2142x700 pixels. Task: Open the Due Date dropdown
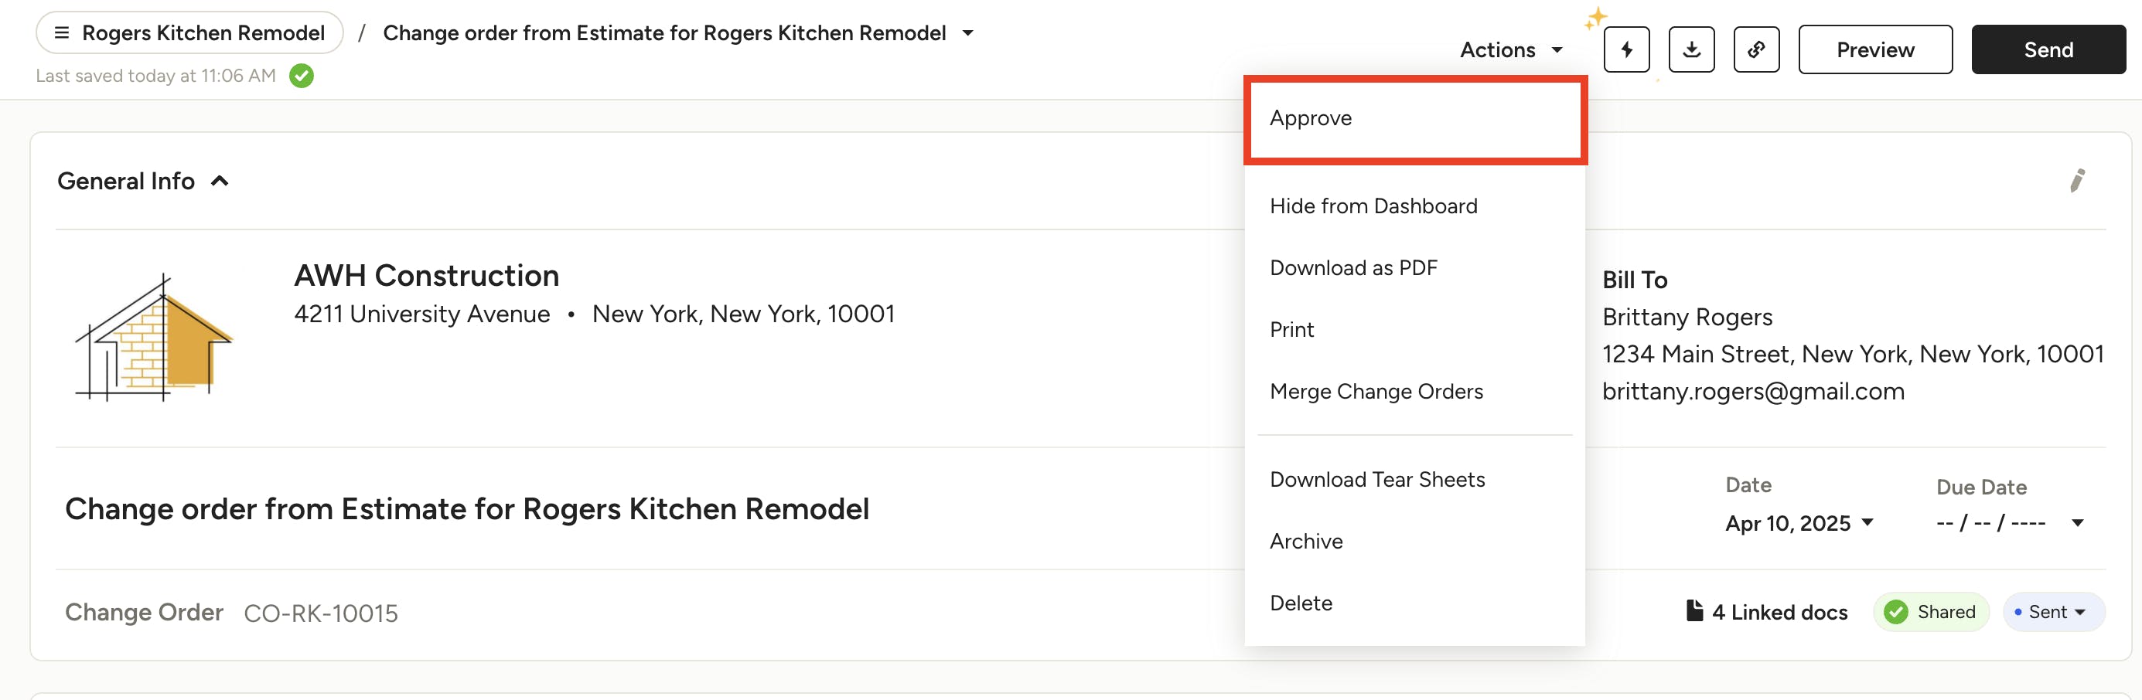(2076, 523)
